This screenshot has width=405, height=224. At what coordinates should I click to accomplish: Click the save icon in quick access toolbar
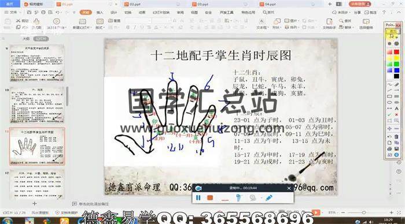coord(29,12)
